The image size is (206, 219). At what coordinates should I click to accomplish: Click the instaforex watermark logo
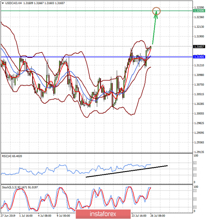tap(103, 214)
